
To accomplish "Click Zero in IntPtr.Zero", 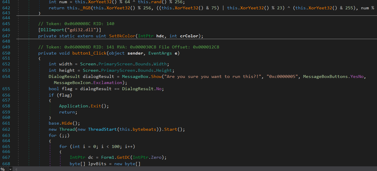I will (x=156, y=157).
